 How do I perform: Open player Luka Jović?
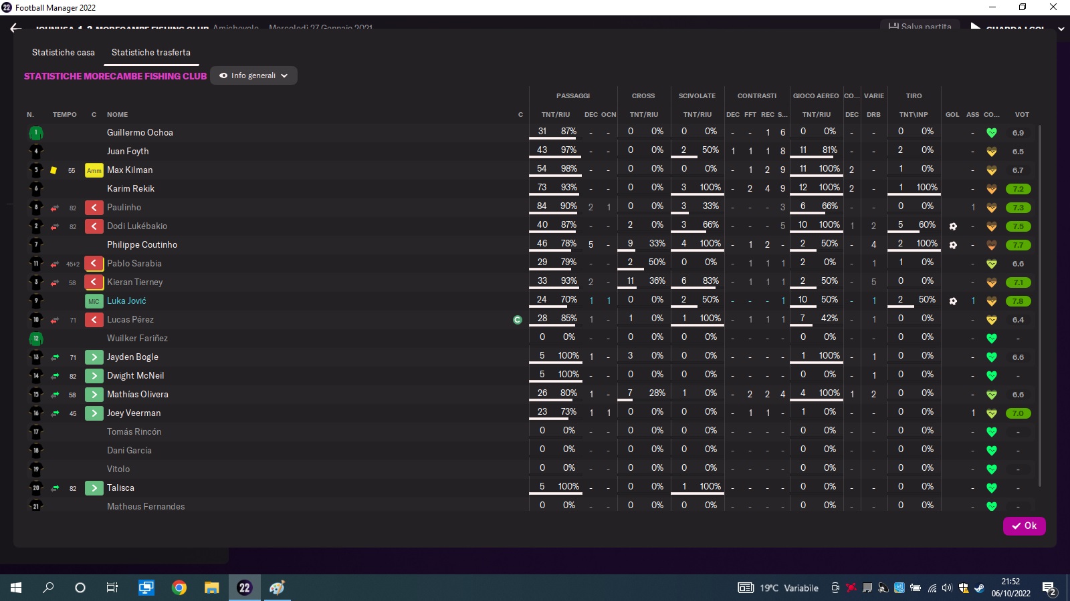[x=126, y=300]
